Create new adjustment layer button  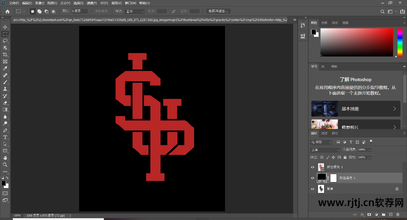click(376, 215)
